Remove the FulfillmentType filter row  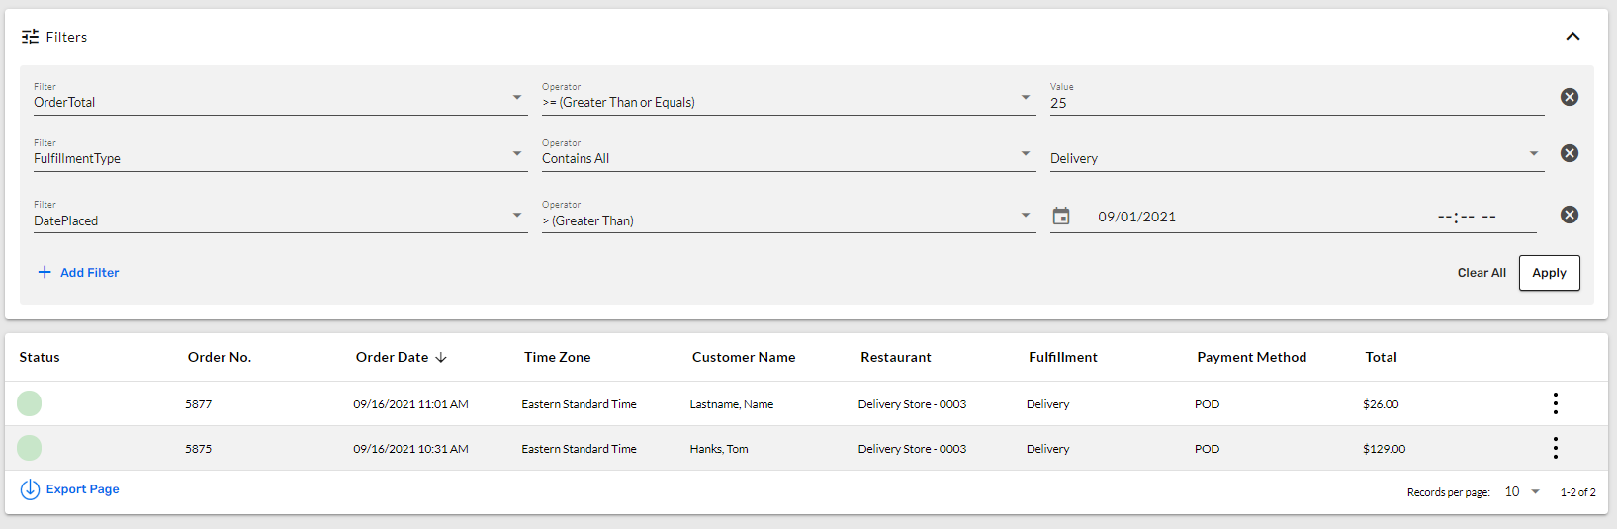point(1570,153)
